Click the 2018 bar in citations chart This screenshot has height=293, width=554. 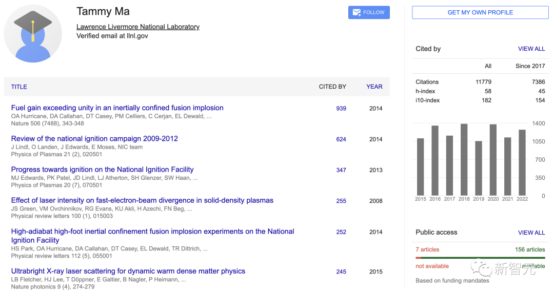tap(464, 159)
